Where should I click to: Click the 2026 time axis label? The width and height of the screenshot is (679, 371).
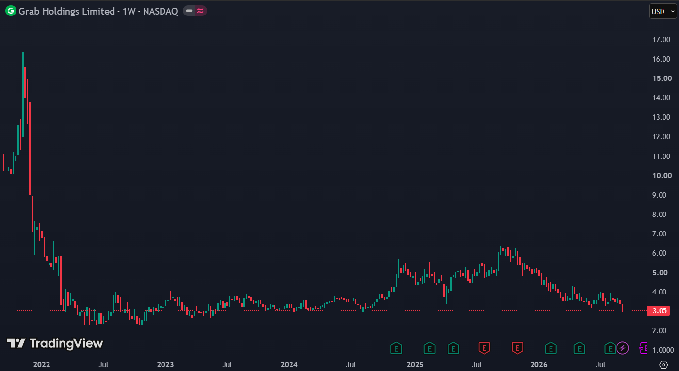pyautogui.click(x=539, y=364)
